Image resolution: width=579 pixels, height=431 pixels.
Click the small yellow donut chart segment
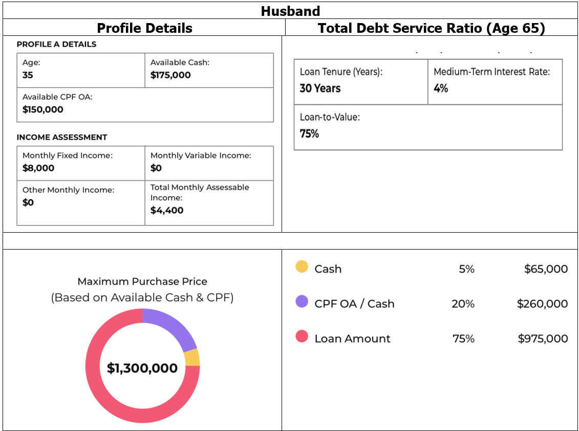pyautogui.click(x=192, y=357)
